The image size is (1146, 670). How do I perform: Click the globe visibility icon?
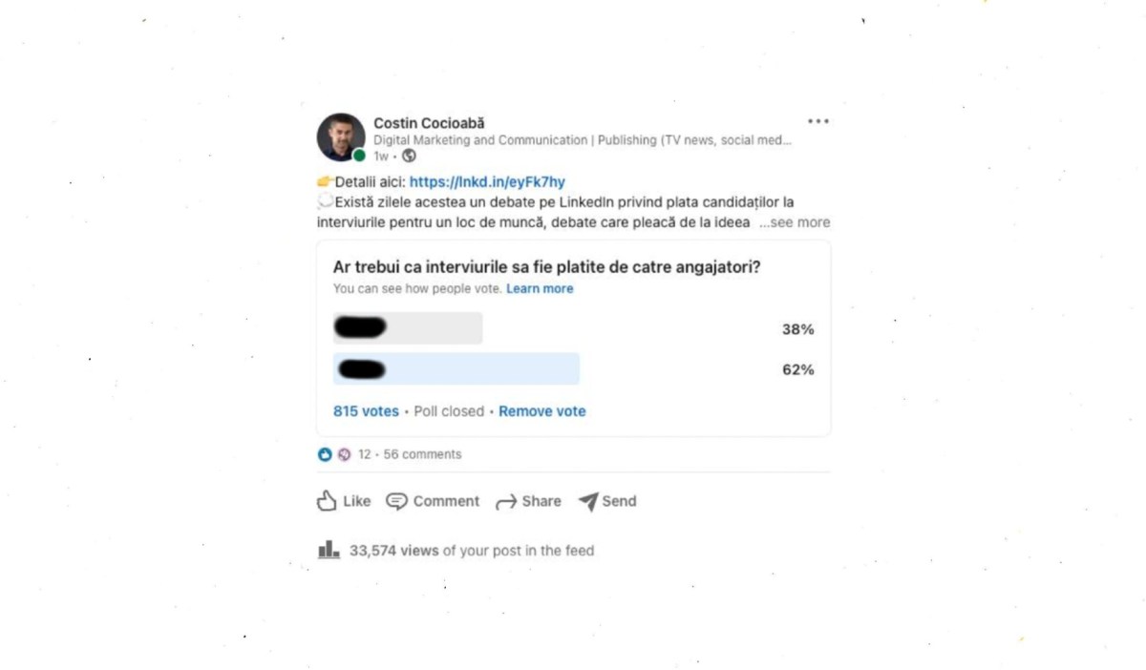coord(409,156)
